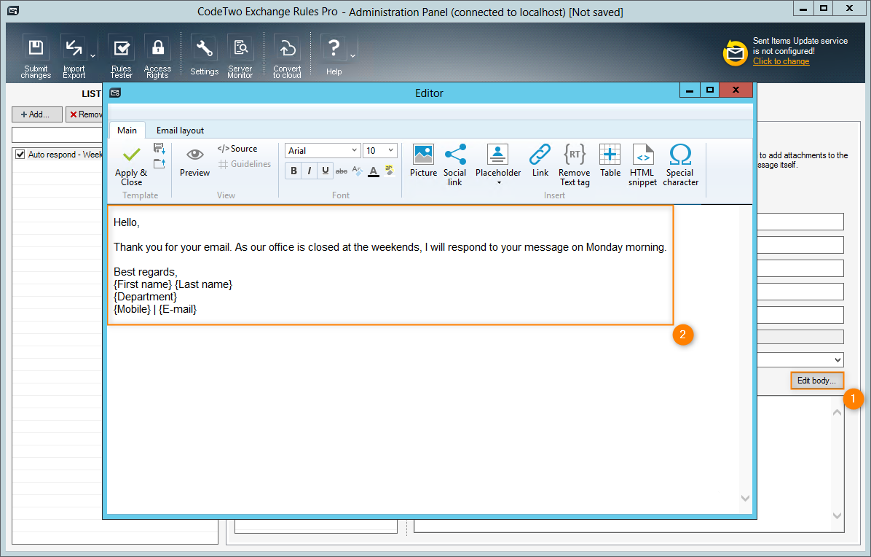
Task: Switch to the Email layout tab
Action: coord(180,130)
